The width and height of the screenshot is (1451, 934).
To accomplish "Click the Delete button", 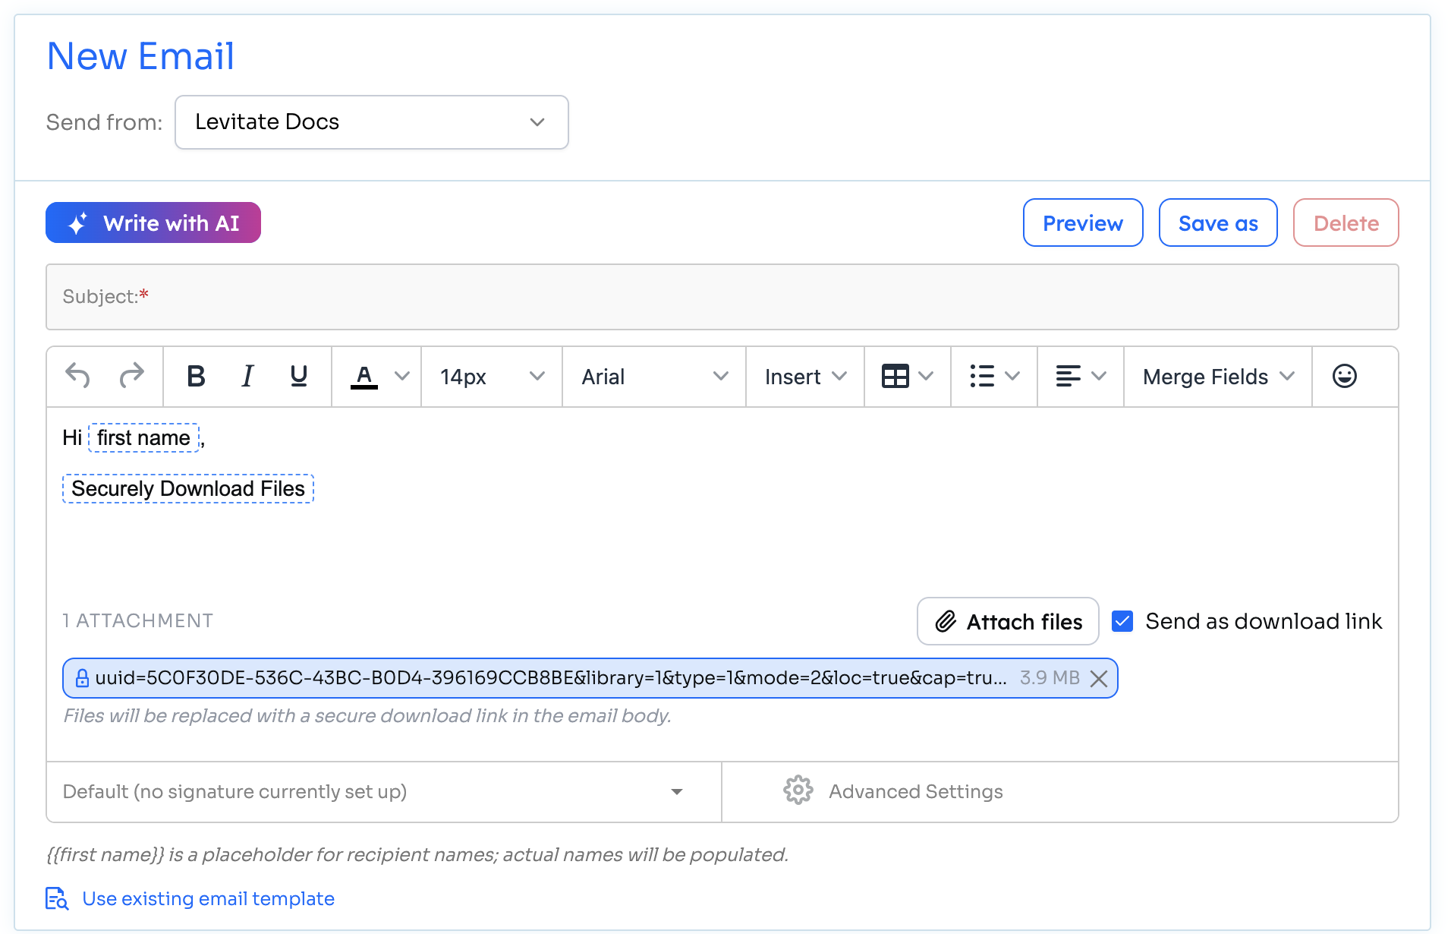I will tap(1346, 222).
